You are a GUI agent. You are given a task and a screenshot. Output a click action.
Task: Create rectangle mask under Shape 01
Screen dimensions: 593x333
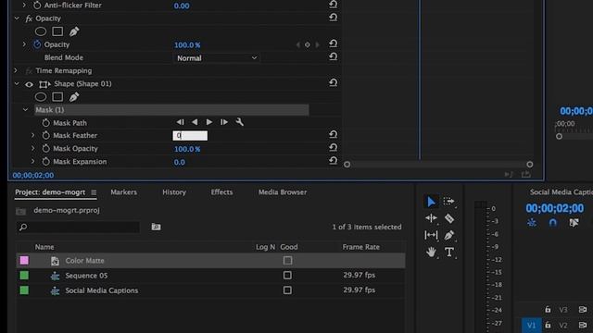[x=57, y=97]
